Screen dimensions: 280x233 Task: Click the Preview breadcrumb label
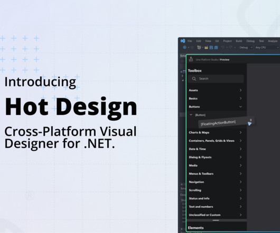(x=225, y=60)
